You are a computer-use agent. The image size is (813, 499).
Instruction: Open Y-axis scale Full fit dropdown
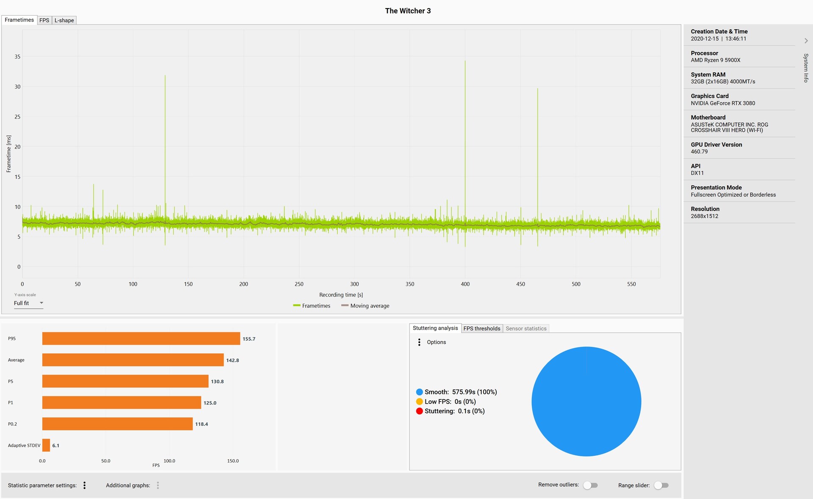point(28,303)
